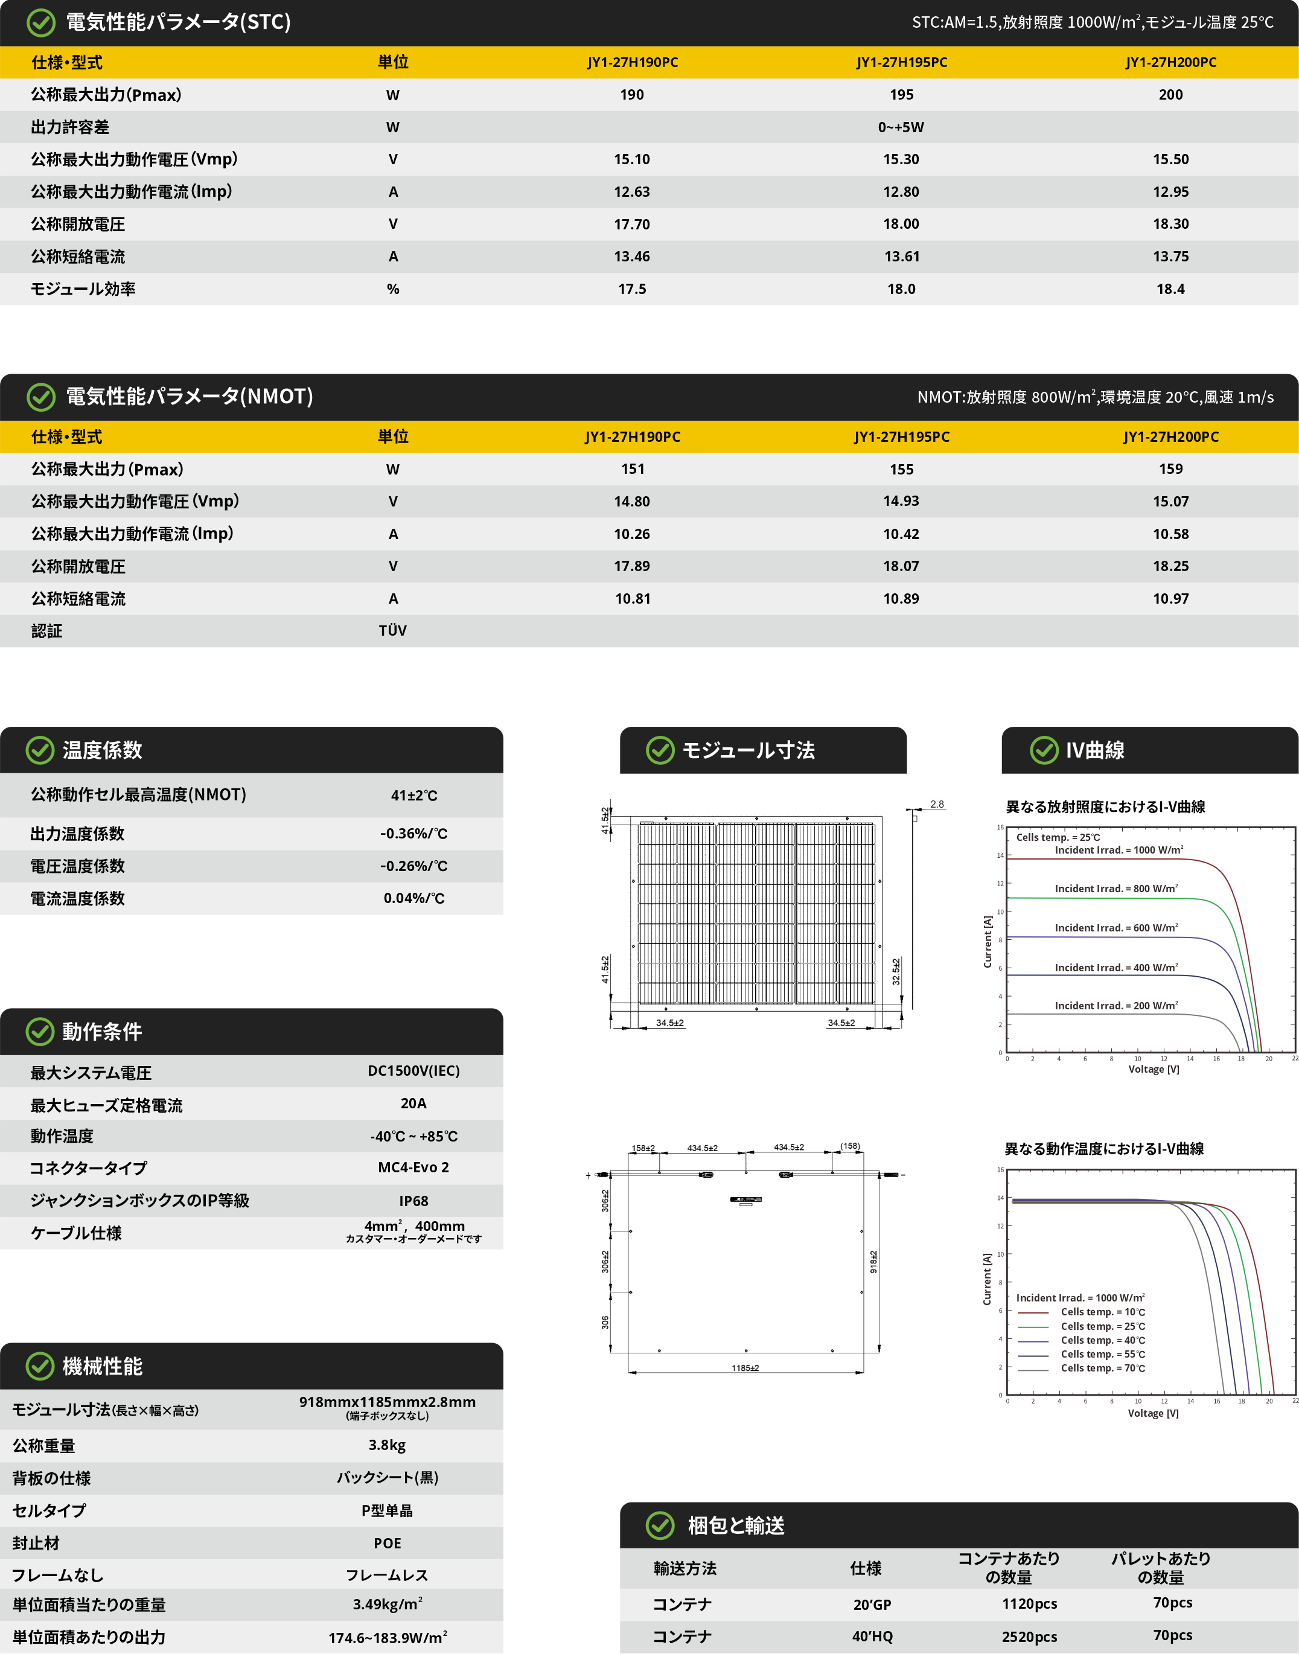1299x1654 pixels.
Task: Click the NMOT open-circuit voltage 18.07
Action: (901, 567)
